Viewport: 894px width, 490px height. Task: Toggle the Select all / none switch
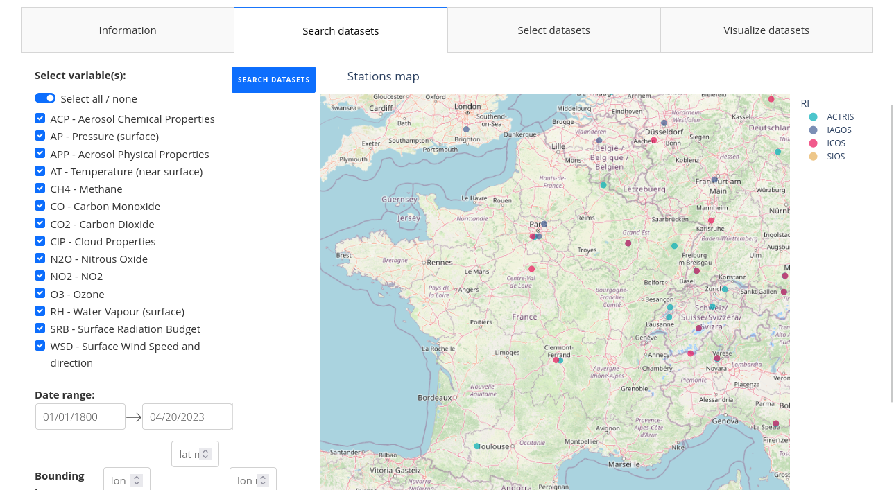tap(45, 98)
